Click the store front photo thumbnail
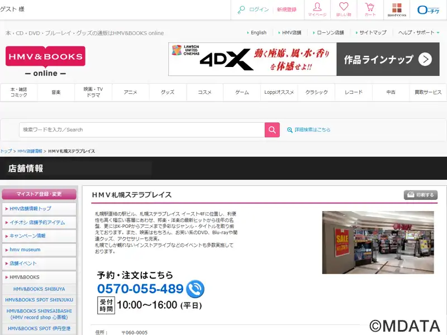This screenshot has width=447, height=335. [378, 242]
